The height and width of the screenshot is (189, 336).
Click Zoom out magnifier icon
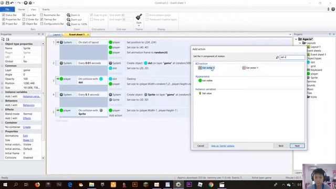pos(68,19)
